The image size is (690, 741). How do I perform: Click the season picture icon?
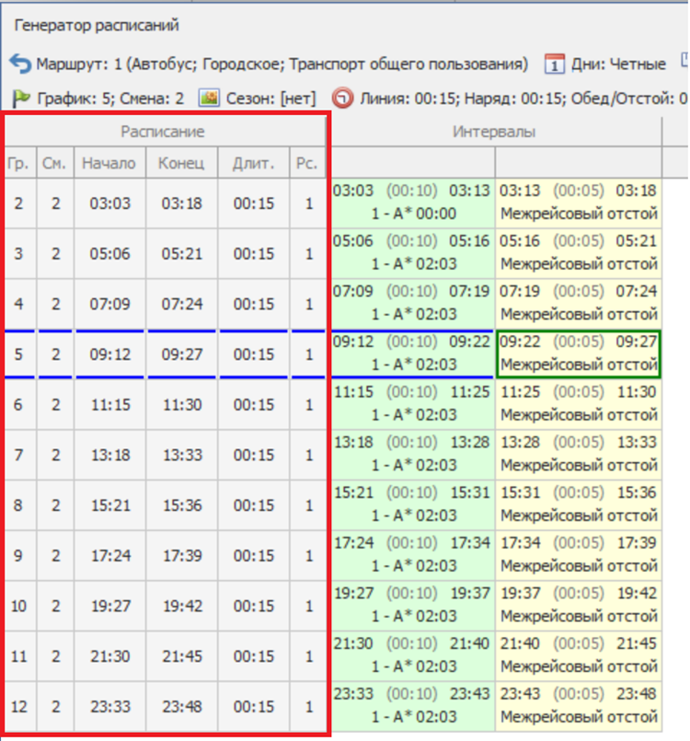[210, 98]
